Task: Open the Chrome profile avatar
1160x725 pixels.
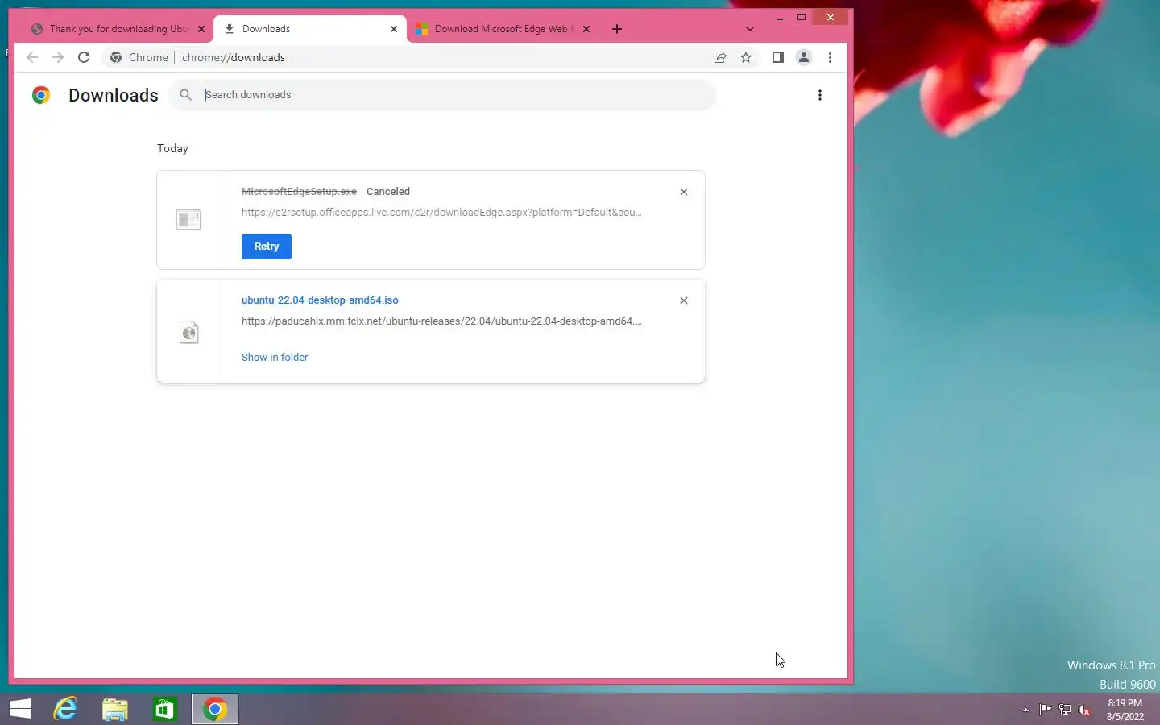Action: point(803,57)
